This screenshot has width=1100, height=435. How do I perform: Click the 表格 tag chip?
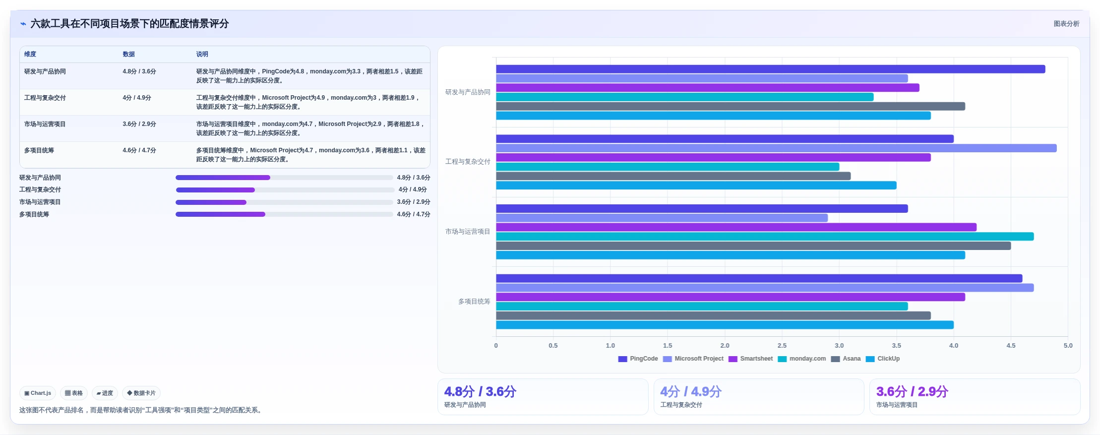coord(74,393)
